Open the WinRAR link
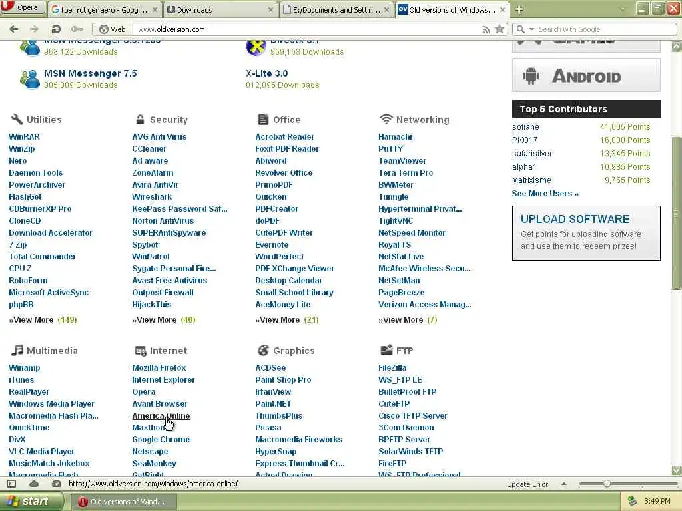 (x=25, y=136)
